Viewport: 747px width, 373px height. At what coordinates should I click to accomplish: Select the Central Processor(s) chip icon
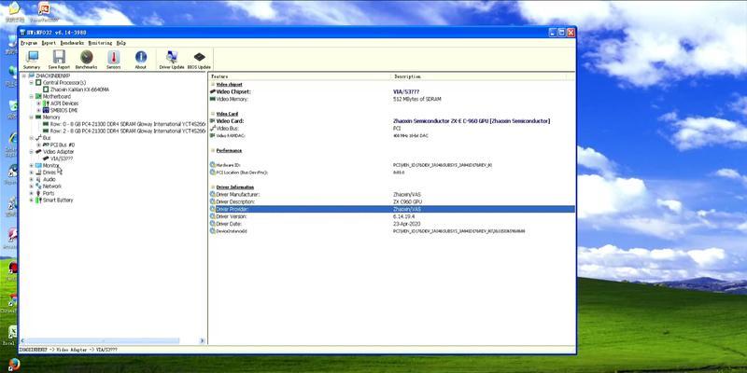coord(38,83)
